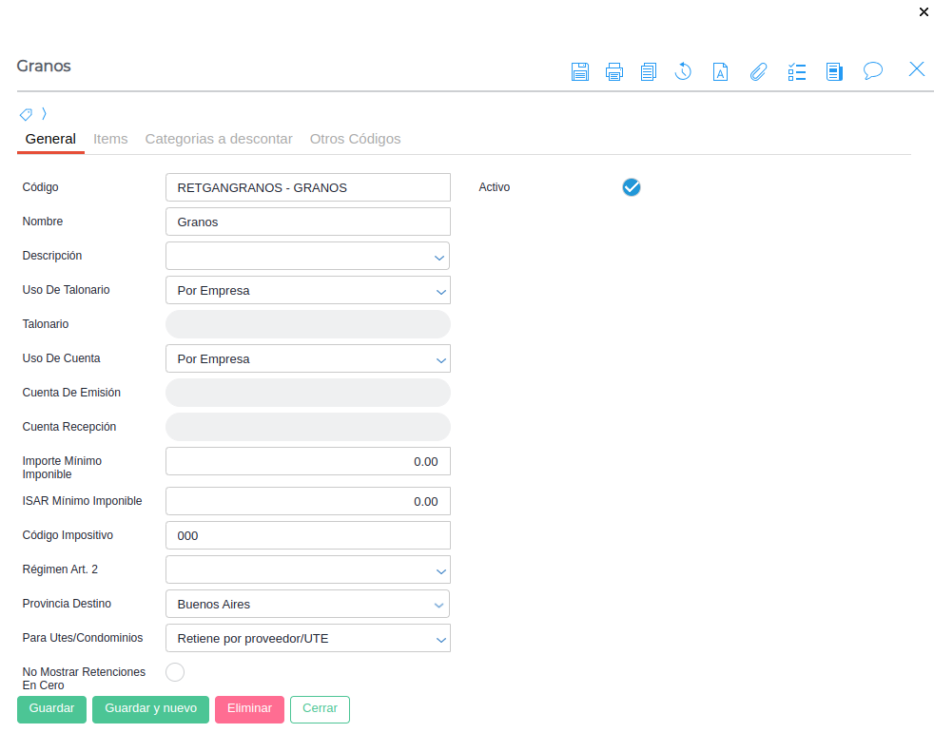This screenshot has height=733, width=934.
Task: Click the checklist icon in toolbar
Action: (x=797, y=71)
